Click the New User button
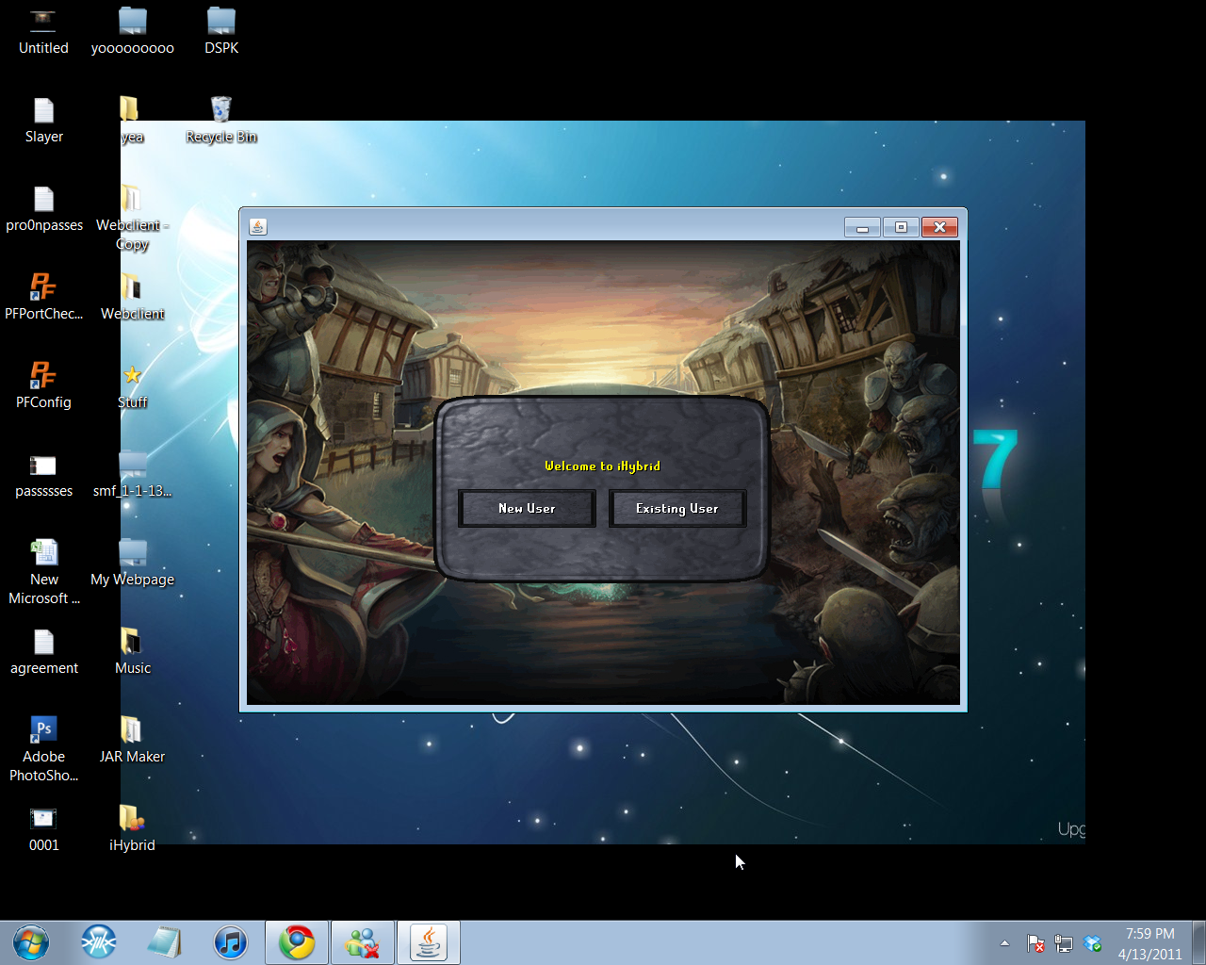The image size is (1206, 965). coord(527,508)
